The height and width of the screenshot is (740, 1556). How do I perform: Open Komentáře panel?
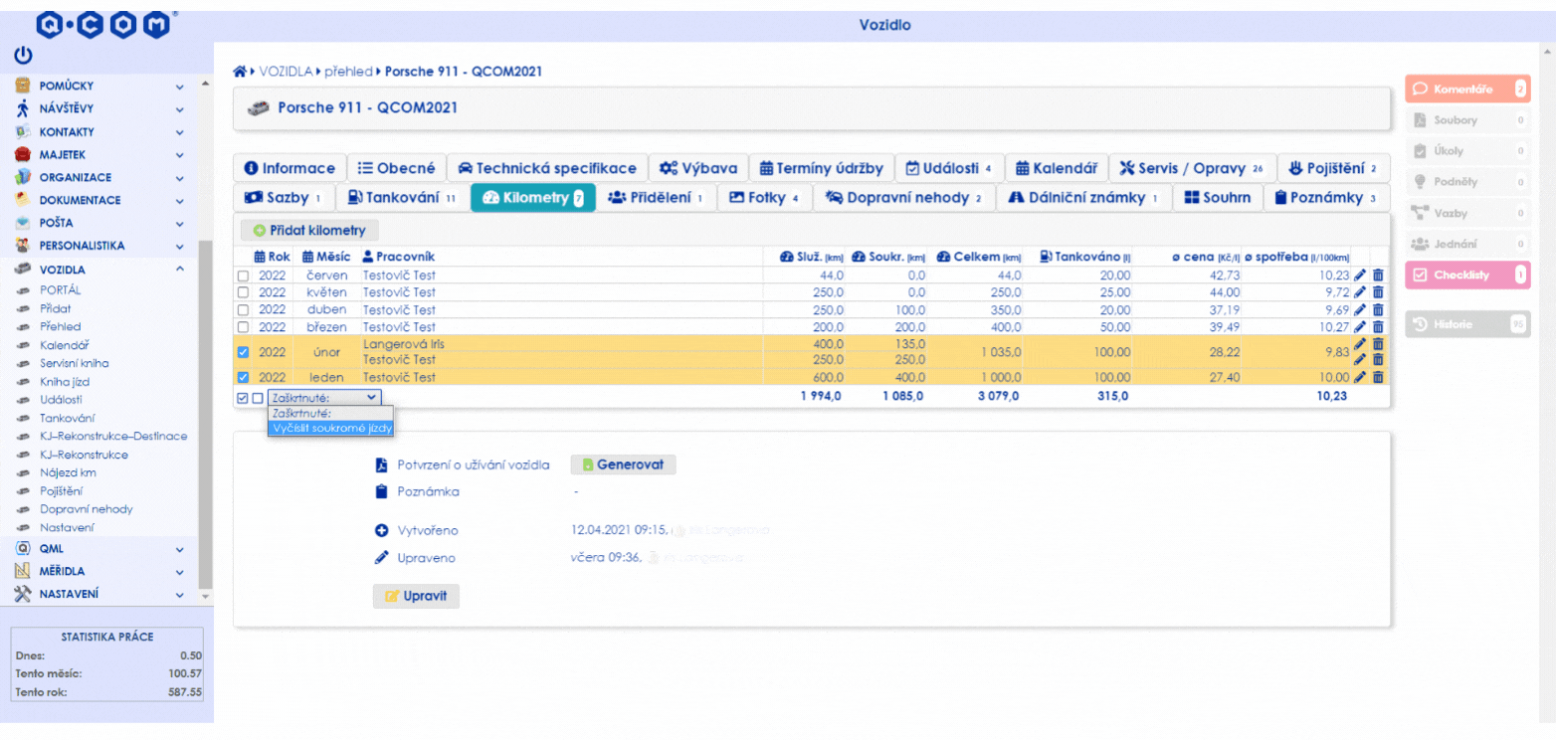1467,90
